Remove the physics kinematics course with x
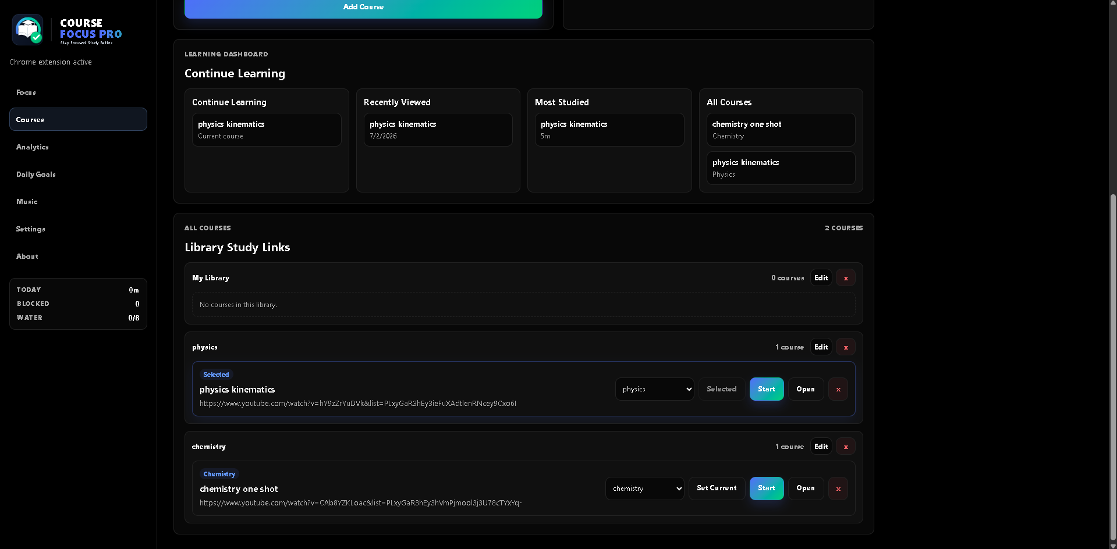The image size is (1117, 549). tap(838, 389)
